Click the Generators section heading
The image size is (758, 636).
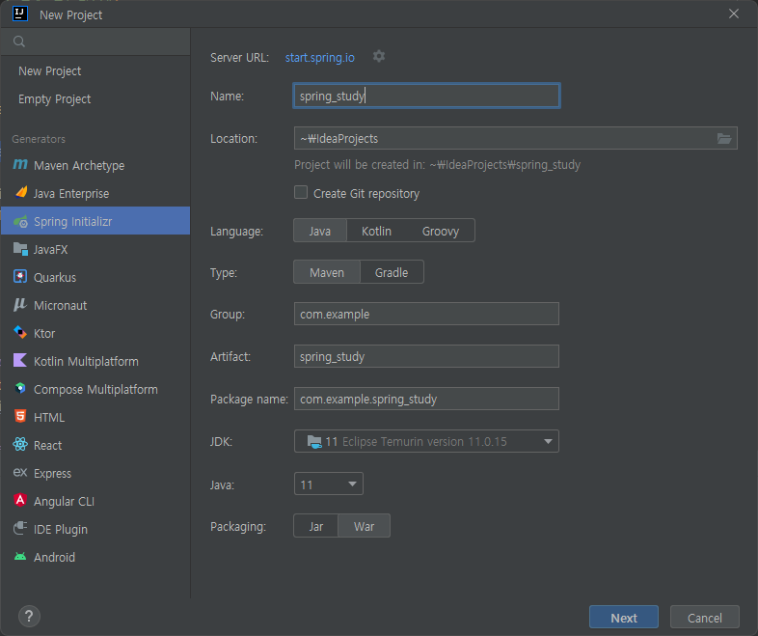click(x=39, y=139)
